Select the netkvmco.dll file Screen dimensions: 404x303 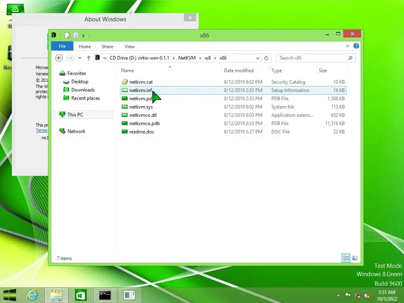click(x=143, y=115)
